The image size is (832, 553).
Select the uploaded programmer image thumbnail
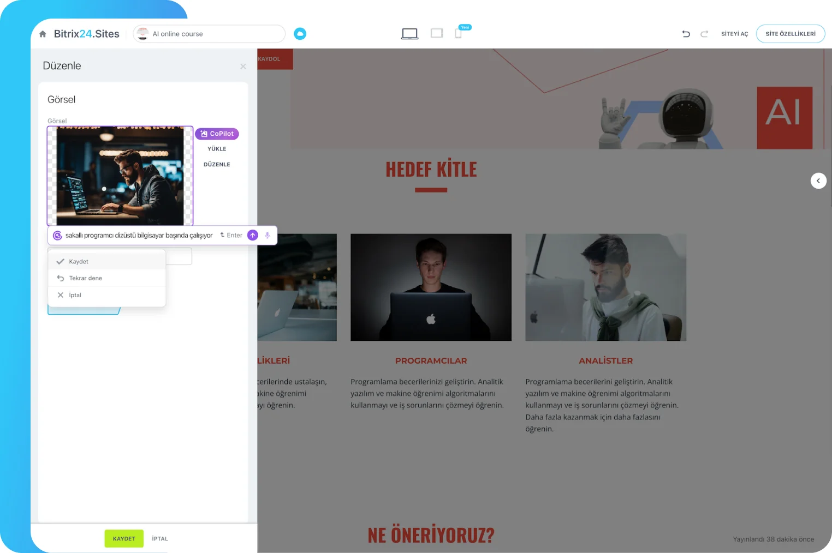click(x=120, y=176)
